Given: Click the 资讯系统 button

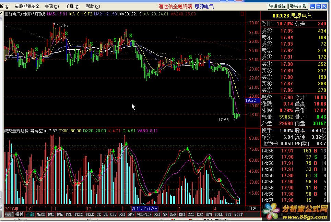Looking at the screenshot, I should pos(277,7).
